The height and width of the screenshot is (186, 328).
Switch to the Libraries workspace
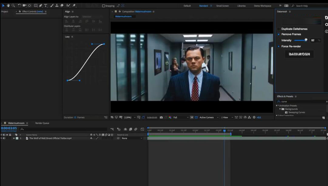pos(242,6)
